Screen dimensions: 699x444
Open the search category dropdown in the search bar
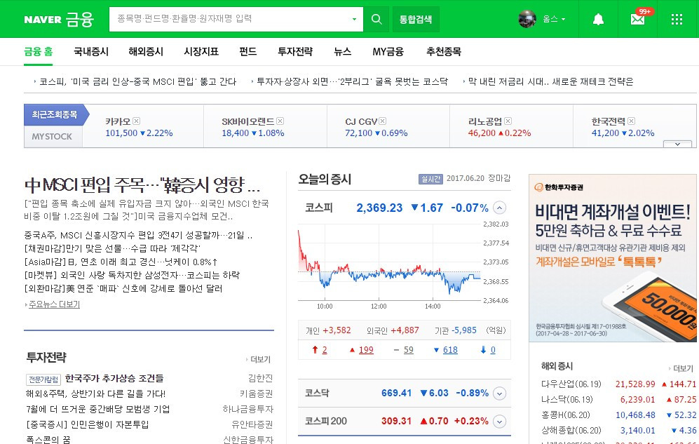pos(355,18)
